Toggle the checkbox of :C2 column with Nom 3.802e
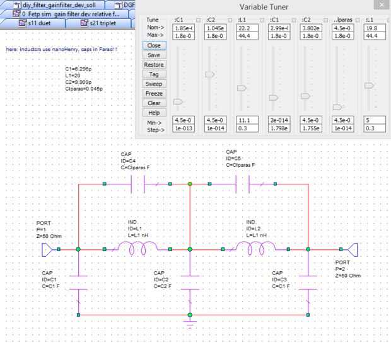Viewport: 391px width, 343px height. tap(325, 20)
